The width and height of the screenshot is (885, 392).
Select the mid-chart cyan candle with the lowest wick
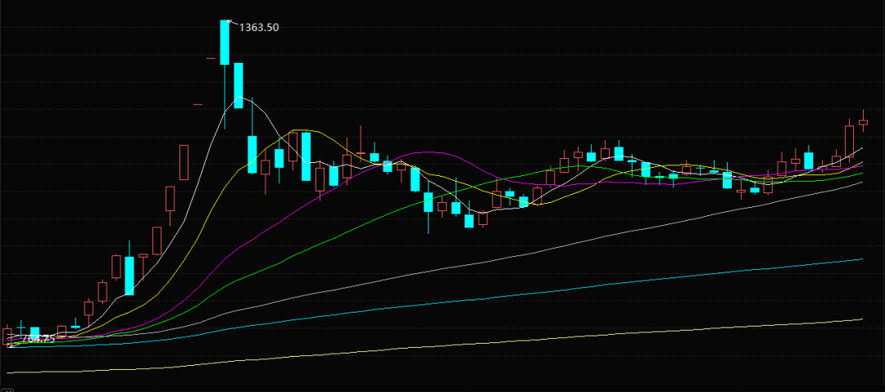(x=429, y=203)
